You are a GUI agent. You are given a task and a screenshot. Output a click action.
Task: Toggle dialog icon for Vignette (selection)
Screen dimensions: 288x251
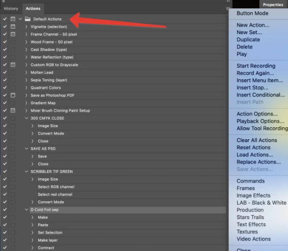pyautogui.click(x=13, y=26)
